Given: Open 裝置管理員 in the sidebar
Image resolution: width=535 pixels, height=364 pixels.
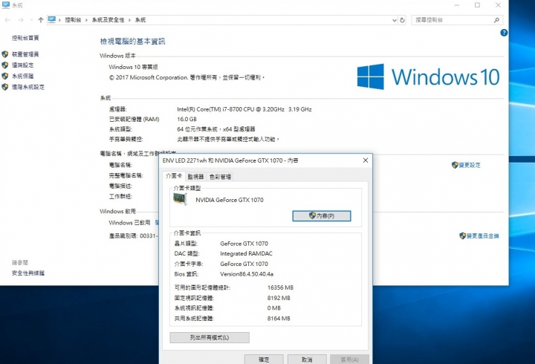Looking at the screenshot, I should (25, 54).
